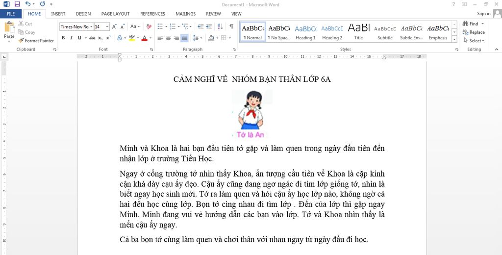Viewport: 502px width, 255px height.
Task: Switch to the DESIGN tab
Action: (x=83, y=14)
